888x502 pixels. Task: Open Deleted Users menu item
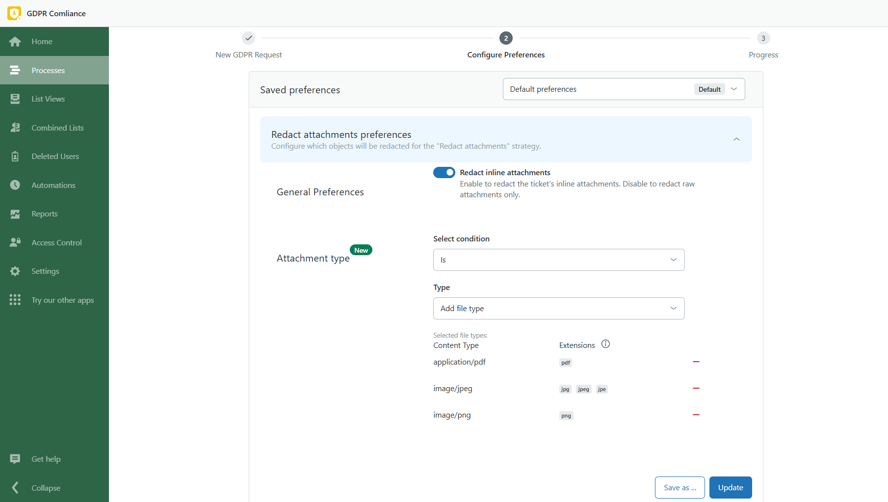pos(54,157)
